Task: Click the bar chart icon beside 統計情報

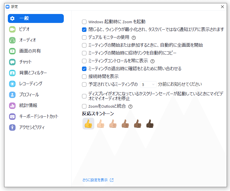Action: coord(12,105)
